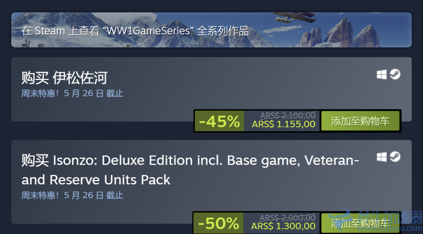423x234 pixels.
Task: Click 周末特惠 deadline text under Deluxe Edition
Action: click(x=72, y=195)
